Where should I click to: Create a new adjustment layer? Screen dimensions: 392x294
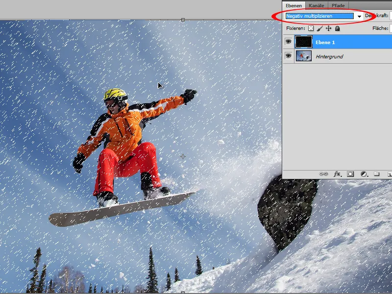pyautogui.click(x=363, y=173)
